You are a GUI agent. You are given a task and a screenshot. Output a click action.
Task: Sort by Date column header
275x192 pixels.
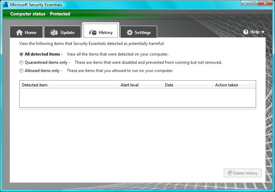tap(188, 85)
